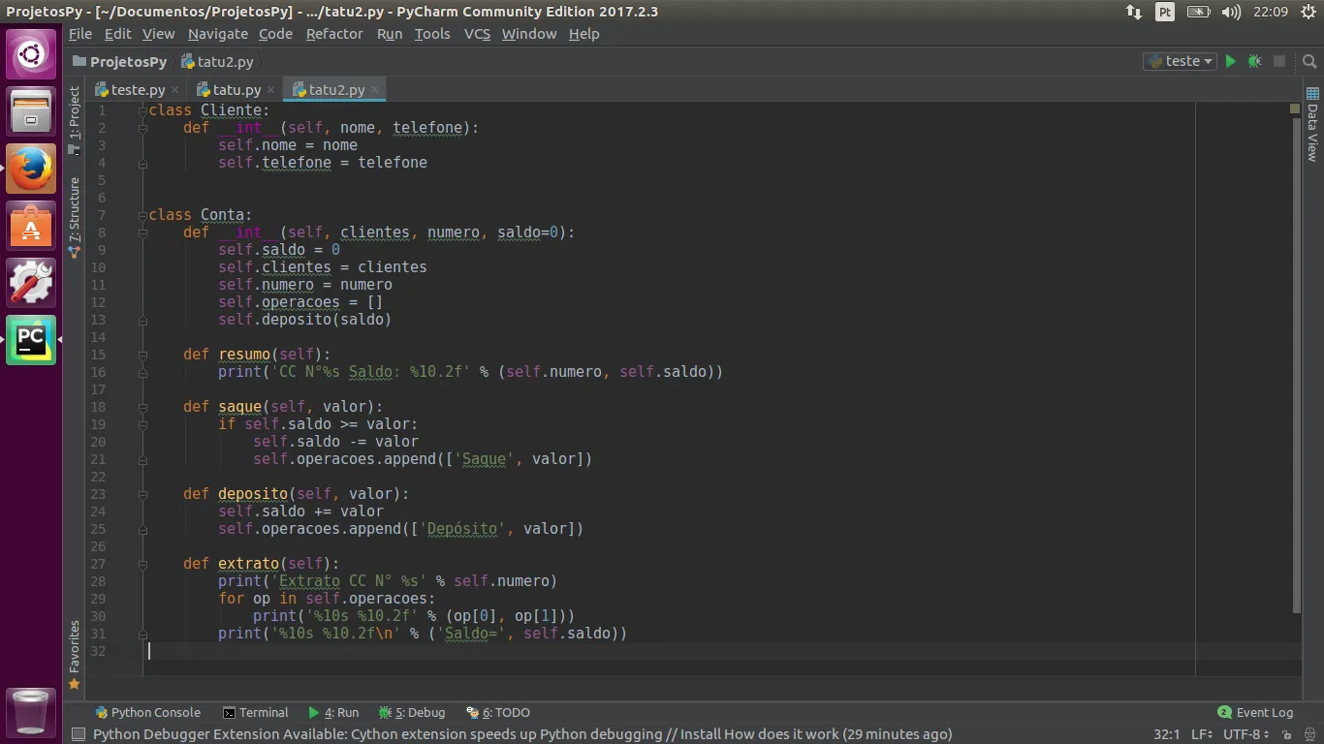Open the Python Console tool window
This screenshot has width=1324, height=744.
pos(147,712)
